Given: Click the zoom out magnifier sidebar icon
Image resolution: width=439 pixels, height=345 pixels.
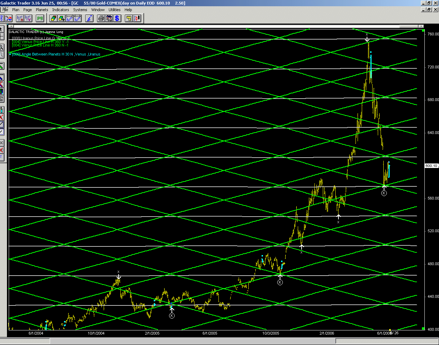Looking at the screenshot, I should coord(2,55).
